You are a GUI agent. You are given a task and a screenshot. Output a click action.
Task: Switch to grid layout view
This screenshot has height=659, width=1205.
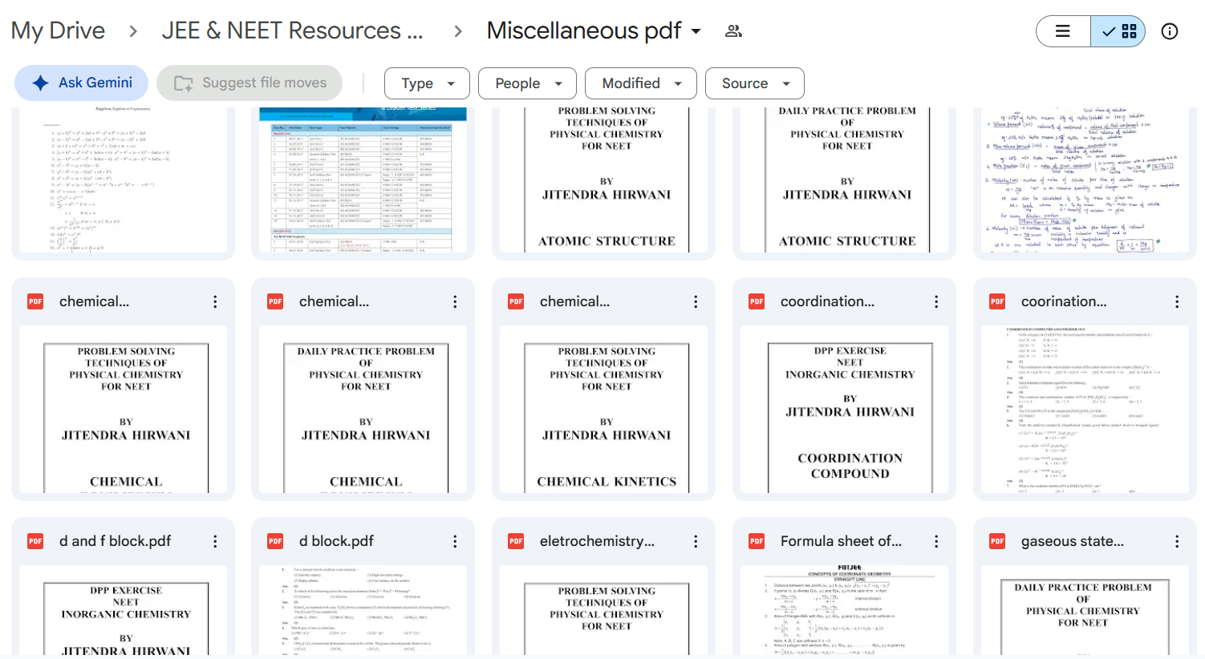(x=1118, y=31)
